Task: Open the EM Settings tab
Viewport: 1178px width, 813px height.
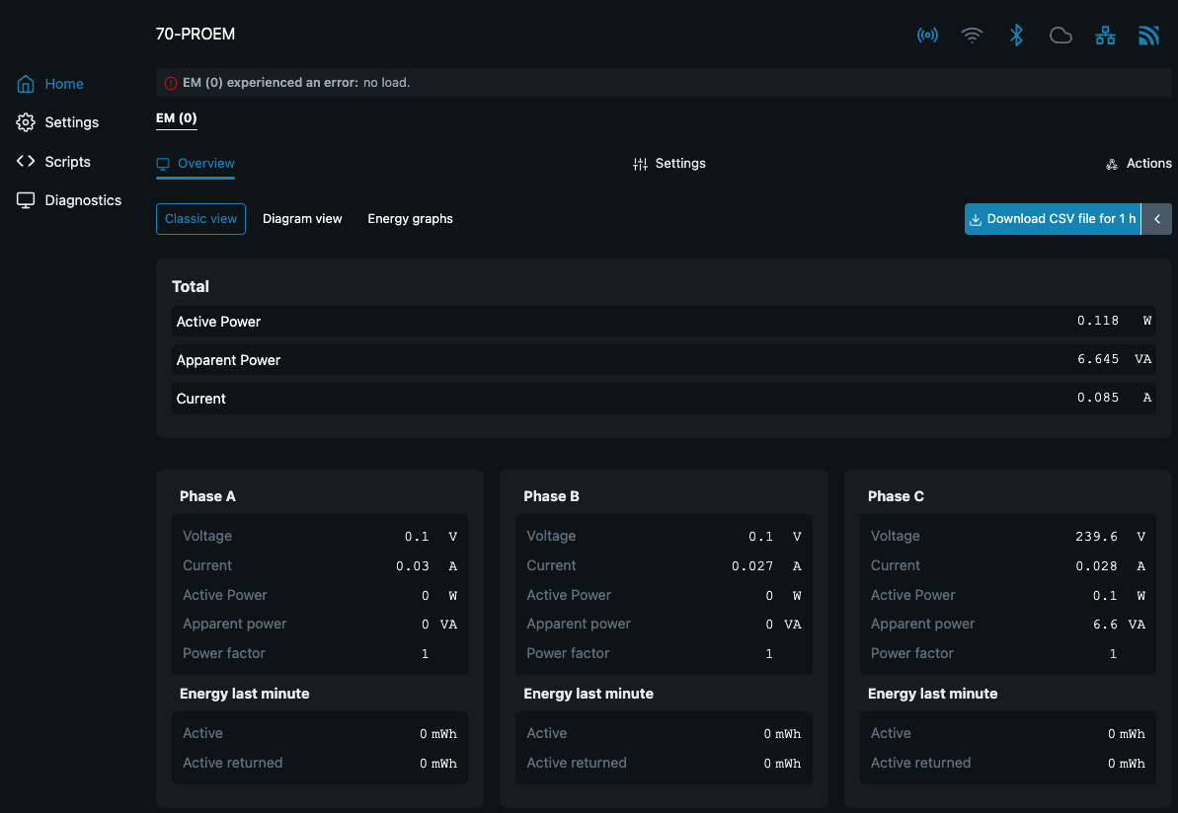Action: point(669,164)
